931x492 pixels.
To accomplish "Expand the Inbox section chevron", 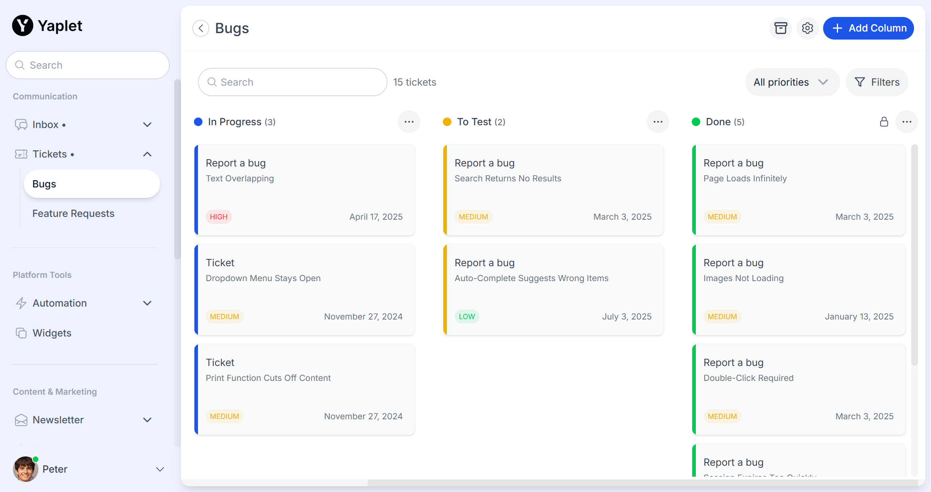I will tap(147, 125).
